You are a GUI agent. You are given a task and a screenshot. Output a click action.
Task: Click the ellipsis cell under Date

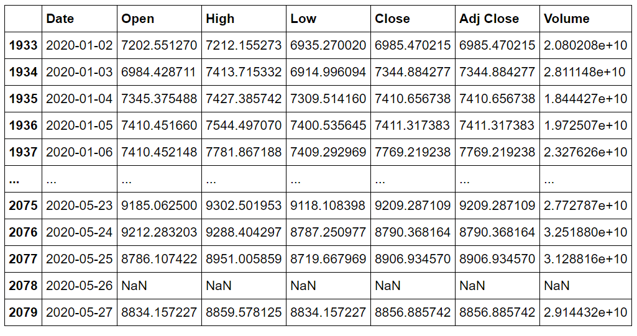pos(51,179)
